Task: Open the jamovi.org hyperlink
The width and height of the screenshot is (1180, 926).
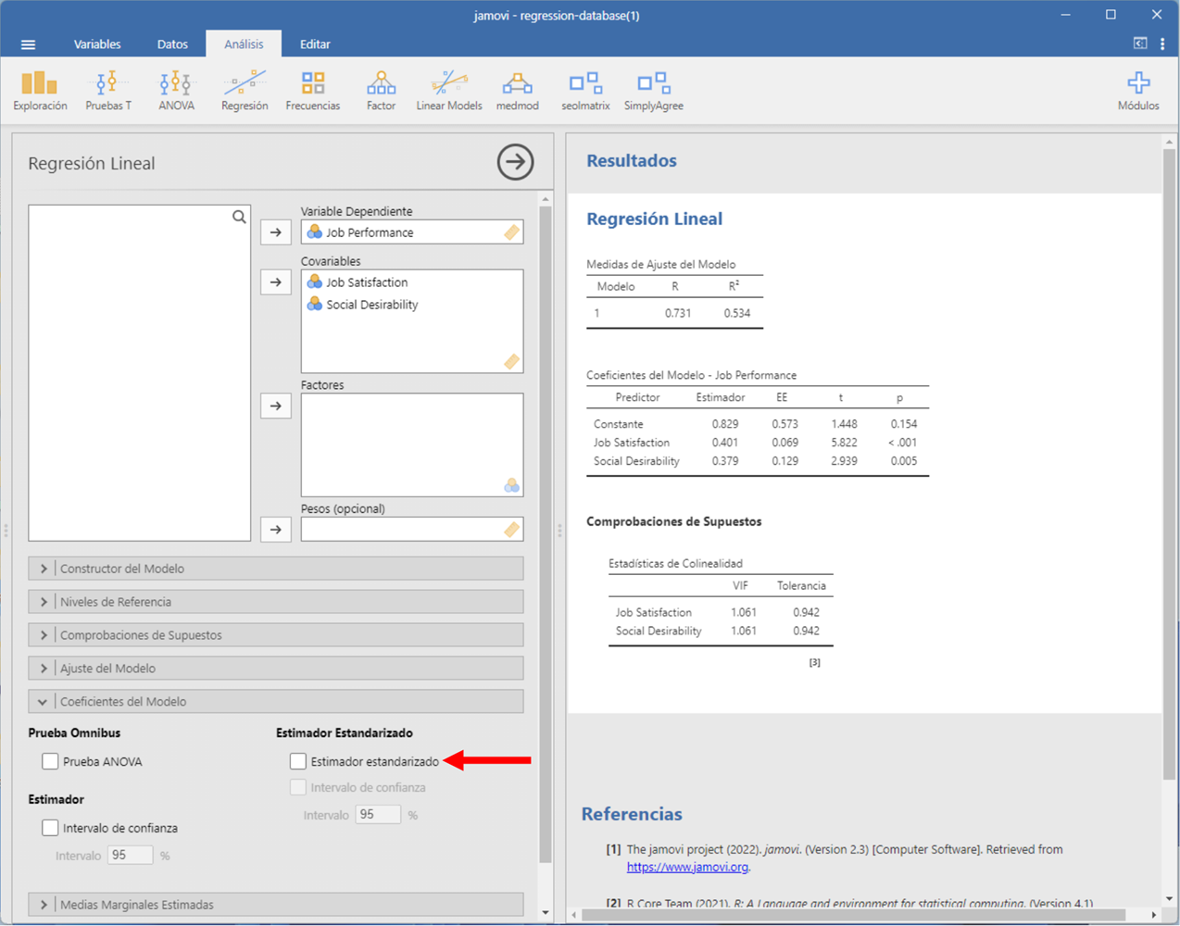Action: pos(687,867)
